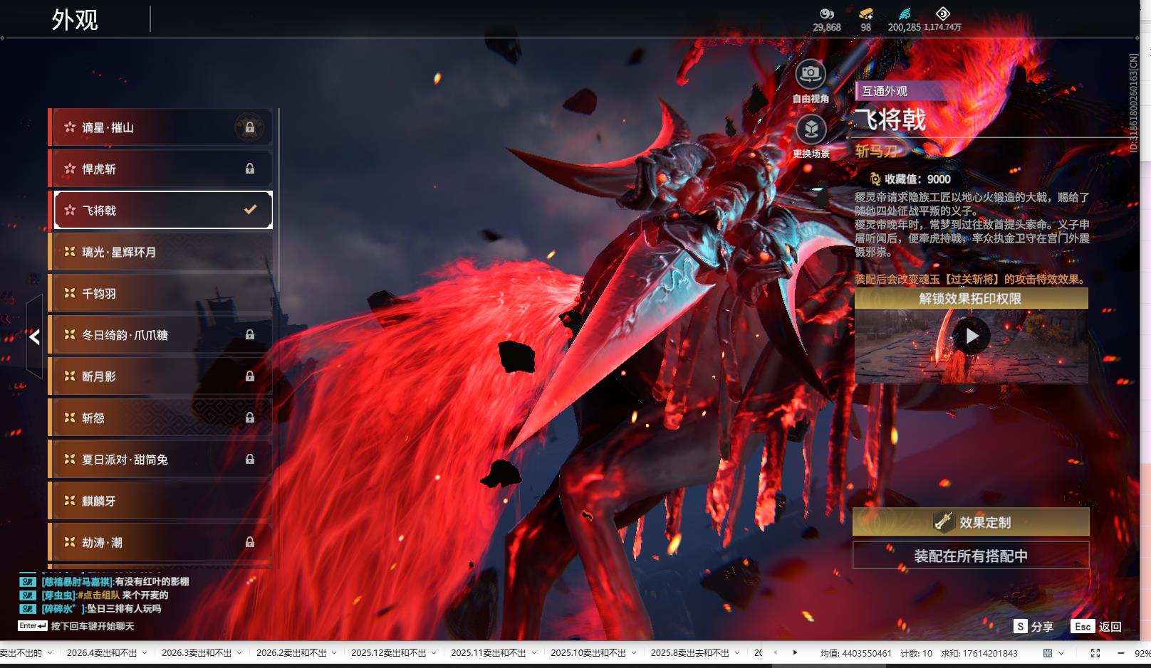
Task: Click the lock icon on 摘星·摧山
Action: click(x=250, y=127)
